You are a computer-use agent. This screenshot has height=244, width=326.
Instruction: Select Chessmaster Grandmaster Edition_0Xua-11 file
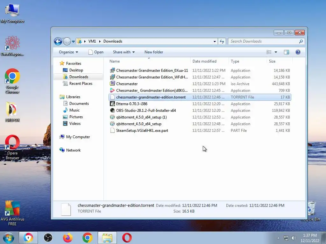click(x=200, y=71)
